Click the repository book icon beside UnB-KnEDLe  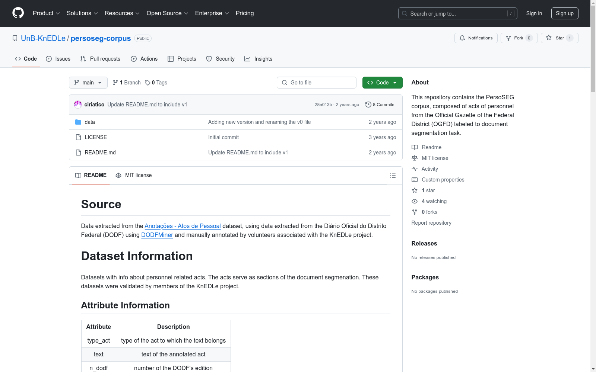pos(15,38)
